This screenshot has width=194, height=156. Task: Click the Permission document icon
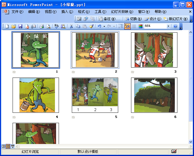27,26
